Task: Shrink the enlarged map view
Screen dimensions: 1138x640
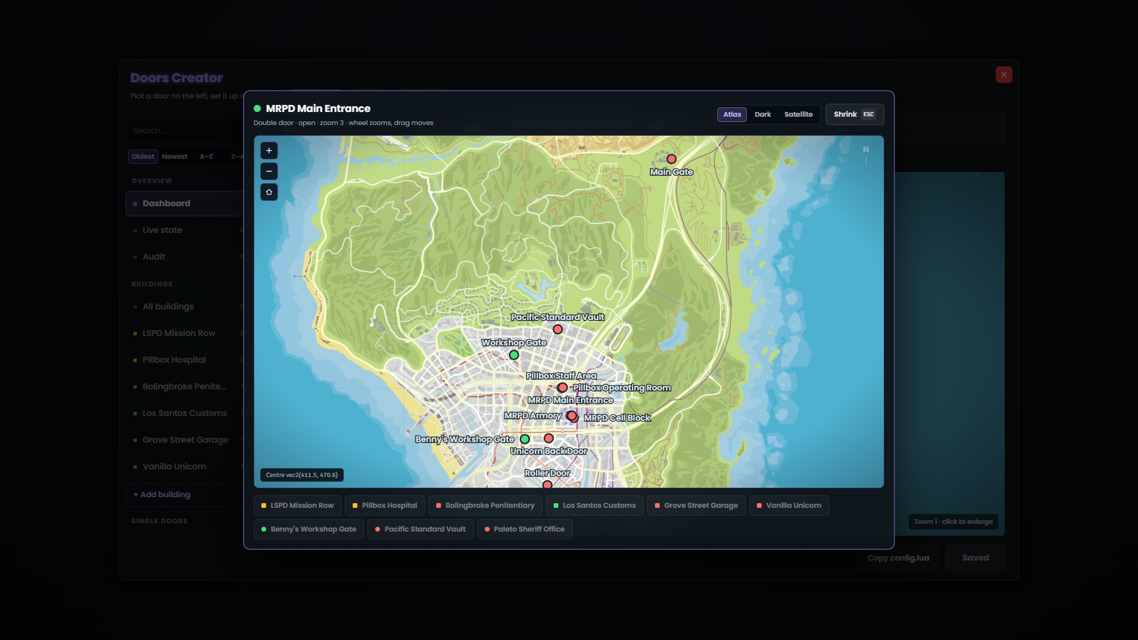Action: pyautogui.click(x=855, y=114)
